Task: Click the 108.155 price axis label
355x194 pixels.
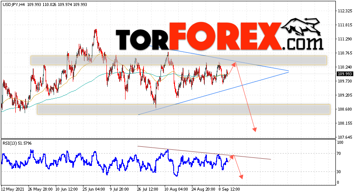Action: click(x=345, y=123)
